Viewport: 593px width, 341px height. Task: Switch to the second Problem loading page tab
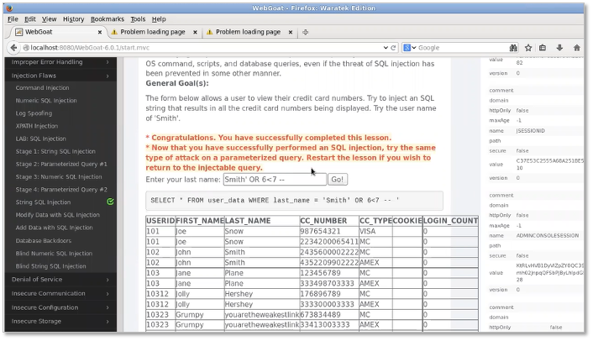coord(248,32)
